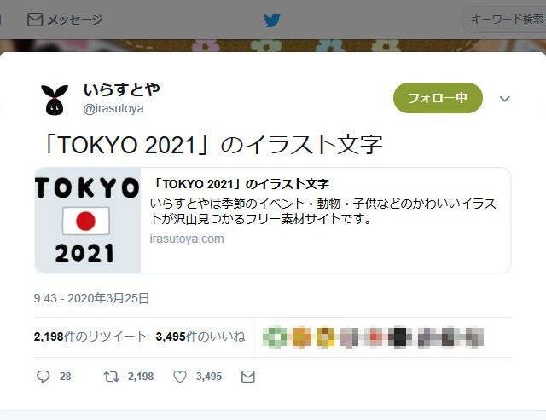Open the メッセージ envelope icon
Viewport: 546px width, 420px height.
(x=35, y=20)
